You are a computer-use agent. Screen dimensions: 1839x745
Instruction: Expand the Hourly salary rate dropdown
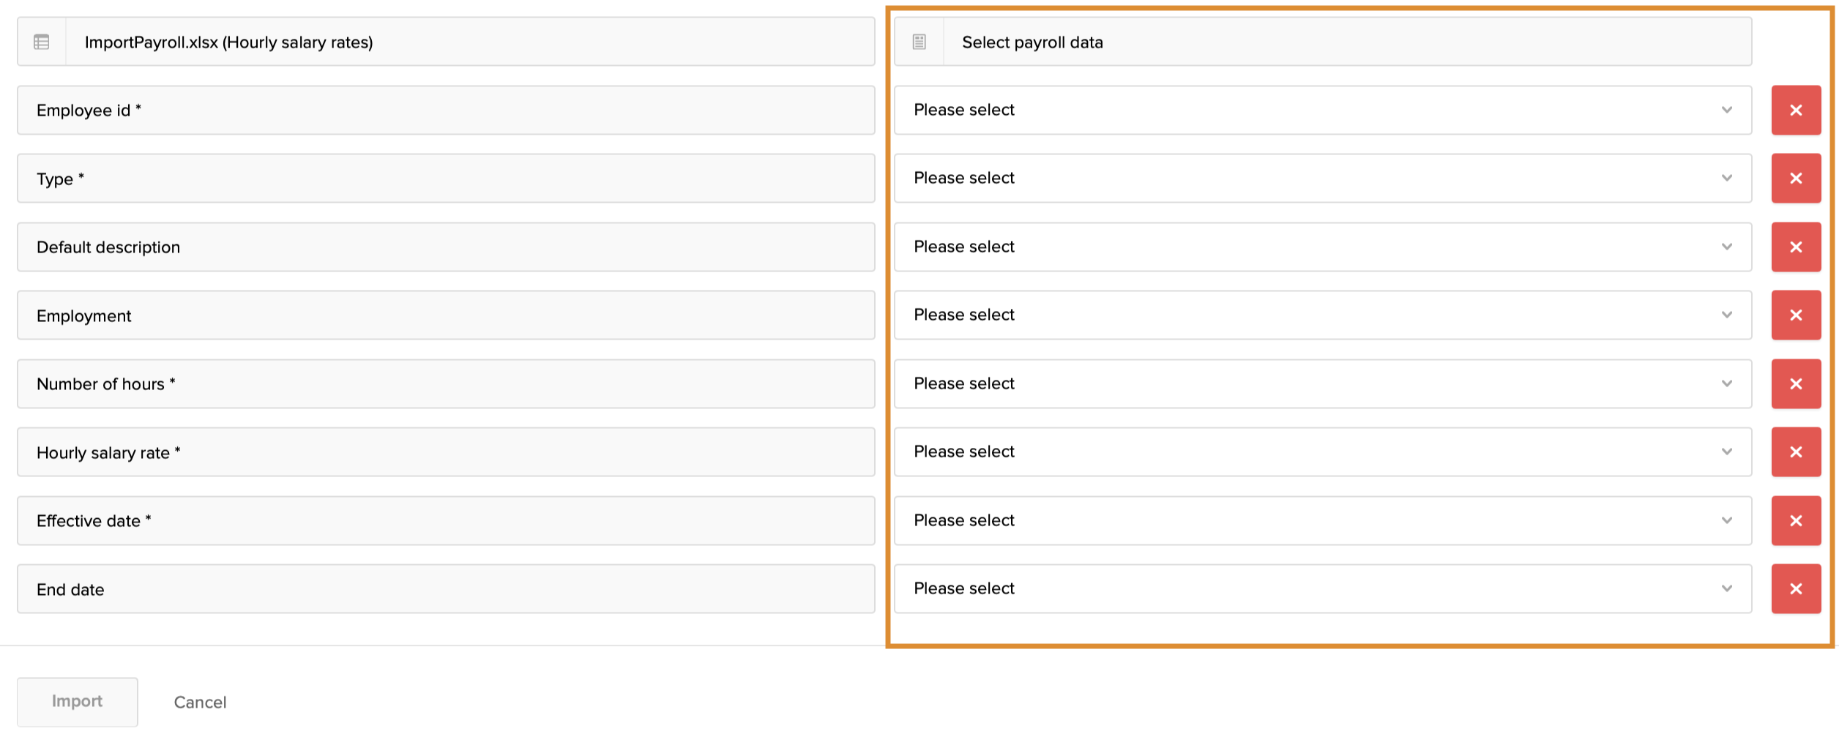coord(1322,452)
